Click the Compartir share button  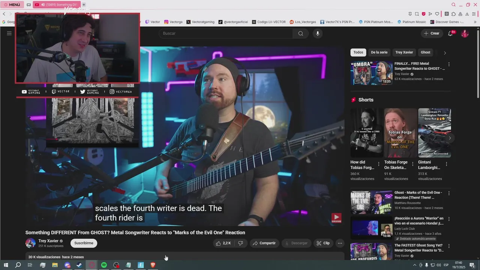[x=264, y=243]
